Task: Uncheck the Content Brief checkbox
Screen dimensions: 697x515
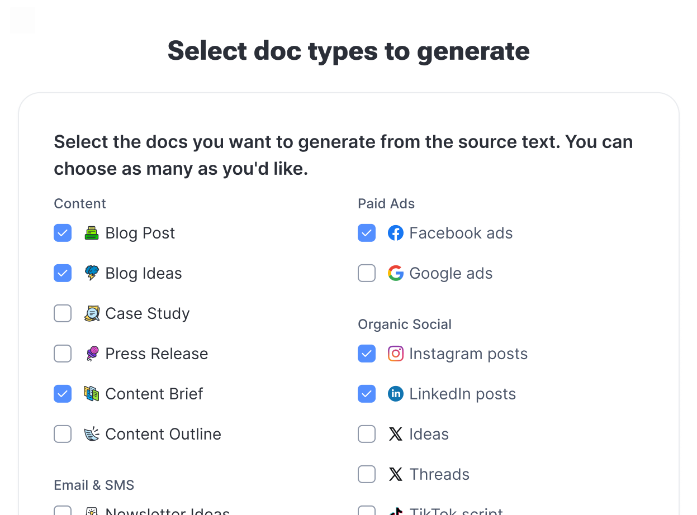Action: coord(63,394)
